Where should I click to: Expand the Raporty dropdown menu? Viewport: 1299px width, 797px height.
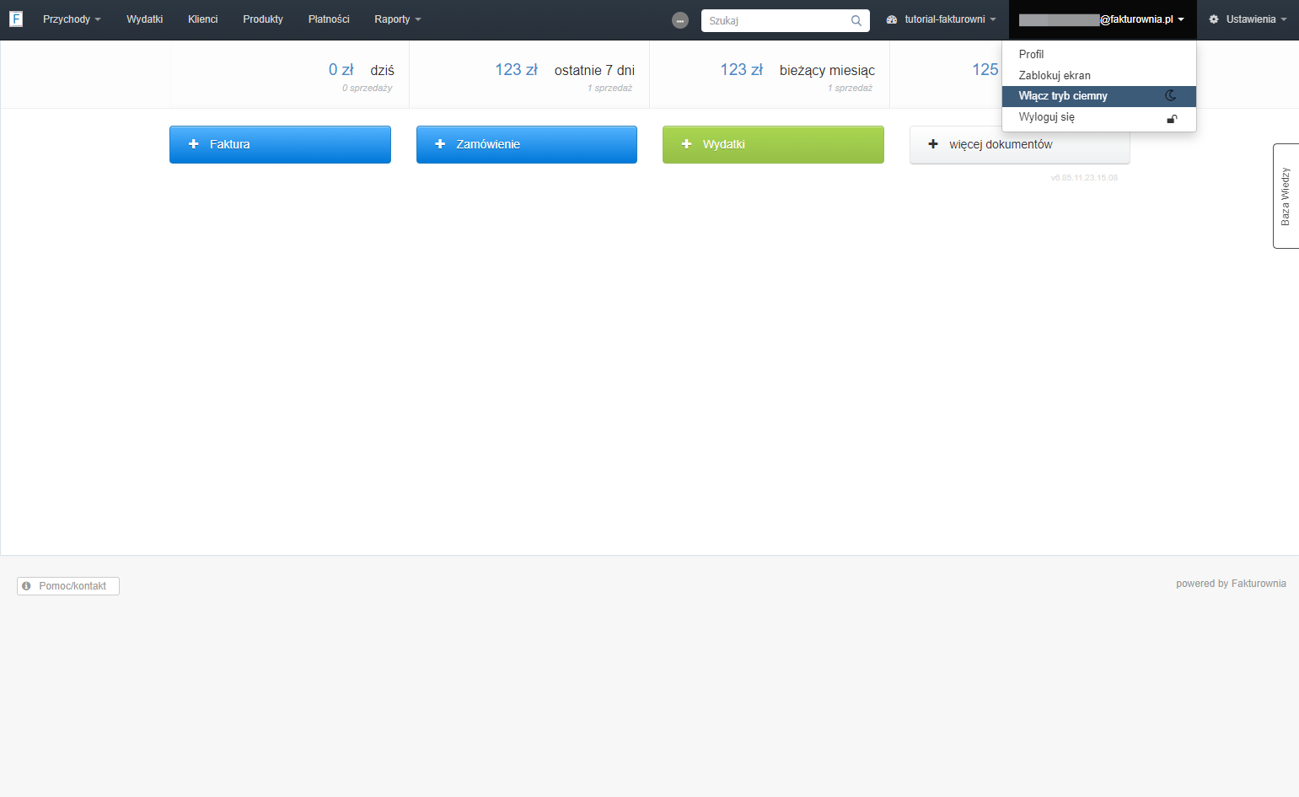398,19
